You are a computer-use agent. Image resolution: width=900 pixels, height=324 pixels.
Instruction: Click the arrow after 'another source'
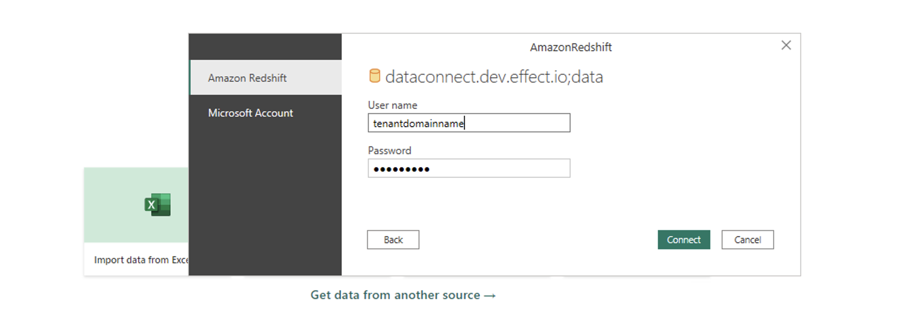490,296
